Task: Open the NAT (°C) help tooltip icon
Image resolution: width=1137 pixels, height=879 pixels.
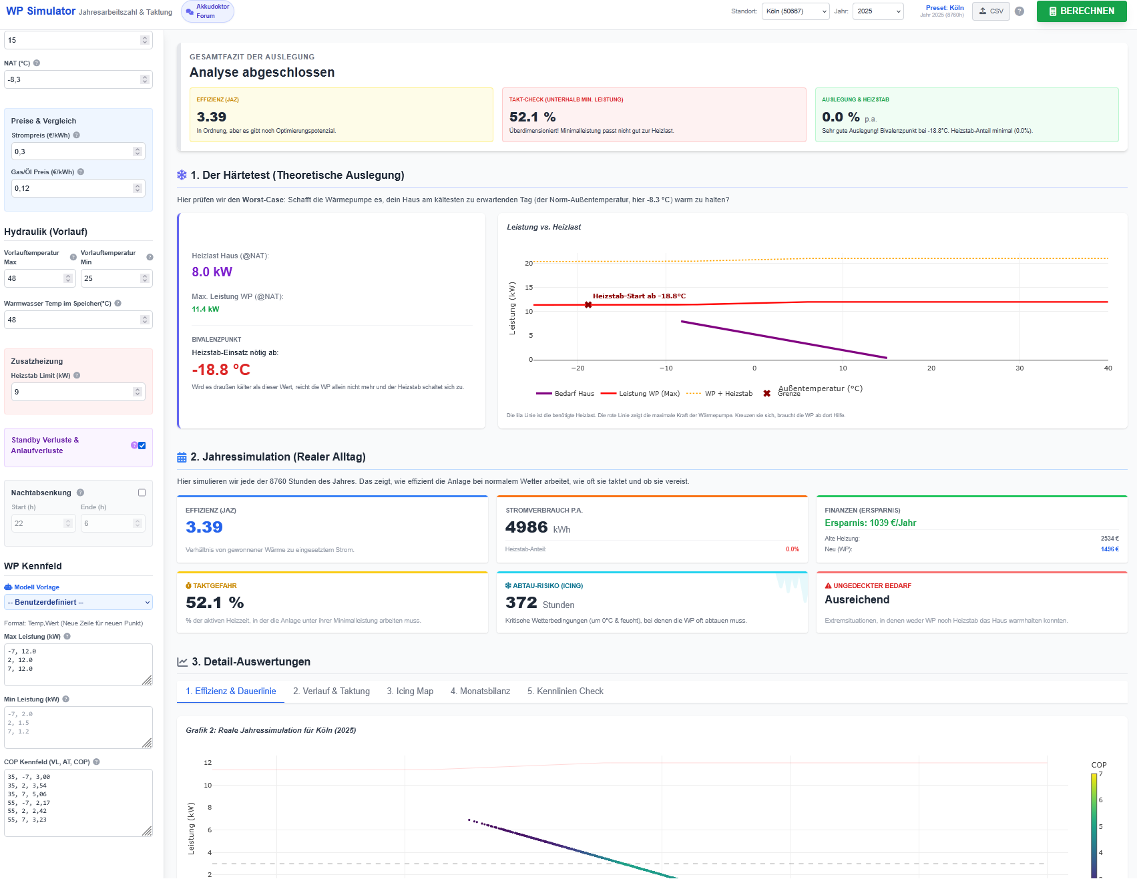Action: pos(37,63)
